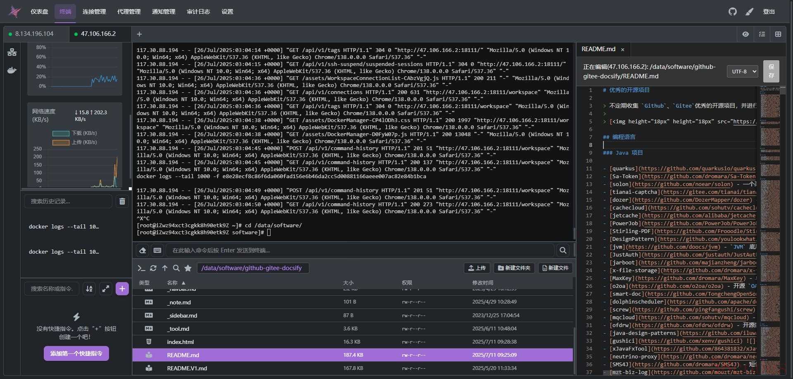
Task: Switch to the 8.134.196.104 session tab
Action: (x=36, y=34)
